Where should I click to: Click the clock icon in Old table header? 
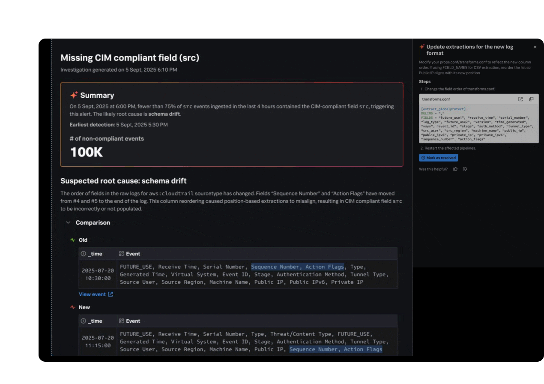click(83, 254)
